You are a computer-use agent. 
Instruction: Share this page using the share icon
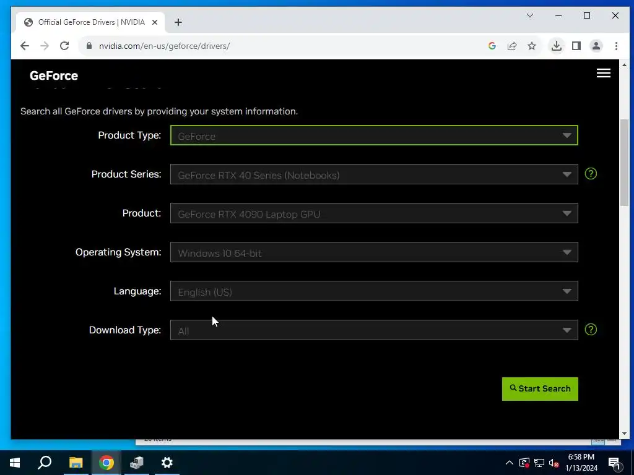click(x=512, y=46)
